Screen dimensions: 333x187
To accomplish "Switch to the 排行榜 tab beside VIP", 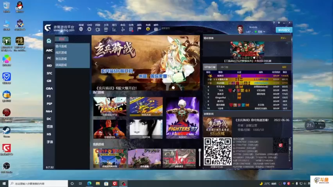I will [224, 67].
